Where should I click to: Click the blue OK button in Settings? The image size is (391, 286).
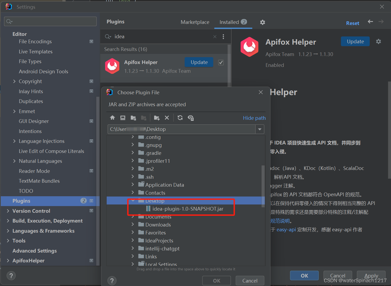point(304,276)
